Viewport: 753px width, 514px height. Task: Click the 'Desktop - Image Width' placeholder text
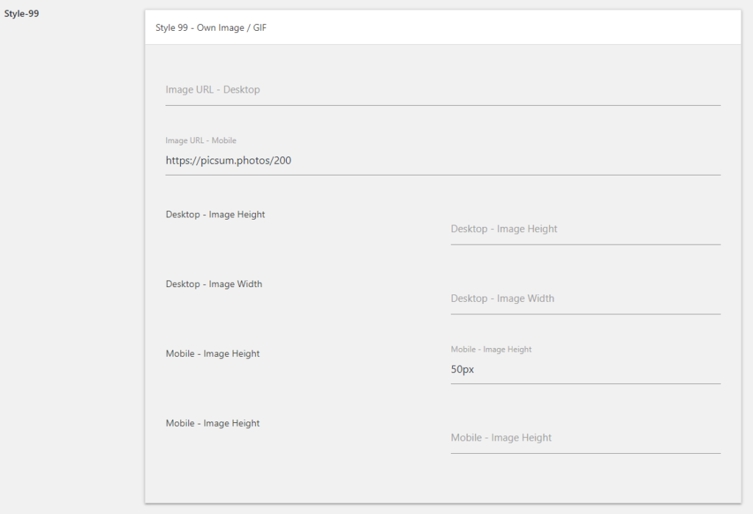[502, 299]
